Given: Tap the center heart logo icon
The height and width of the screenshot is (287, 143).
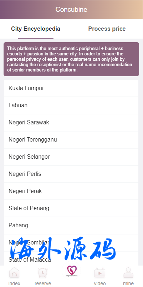Looking at the screenshot, I should click(x=71, y=271).
